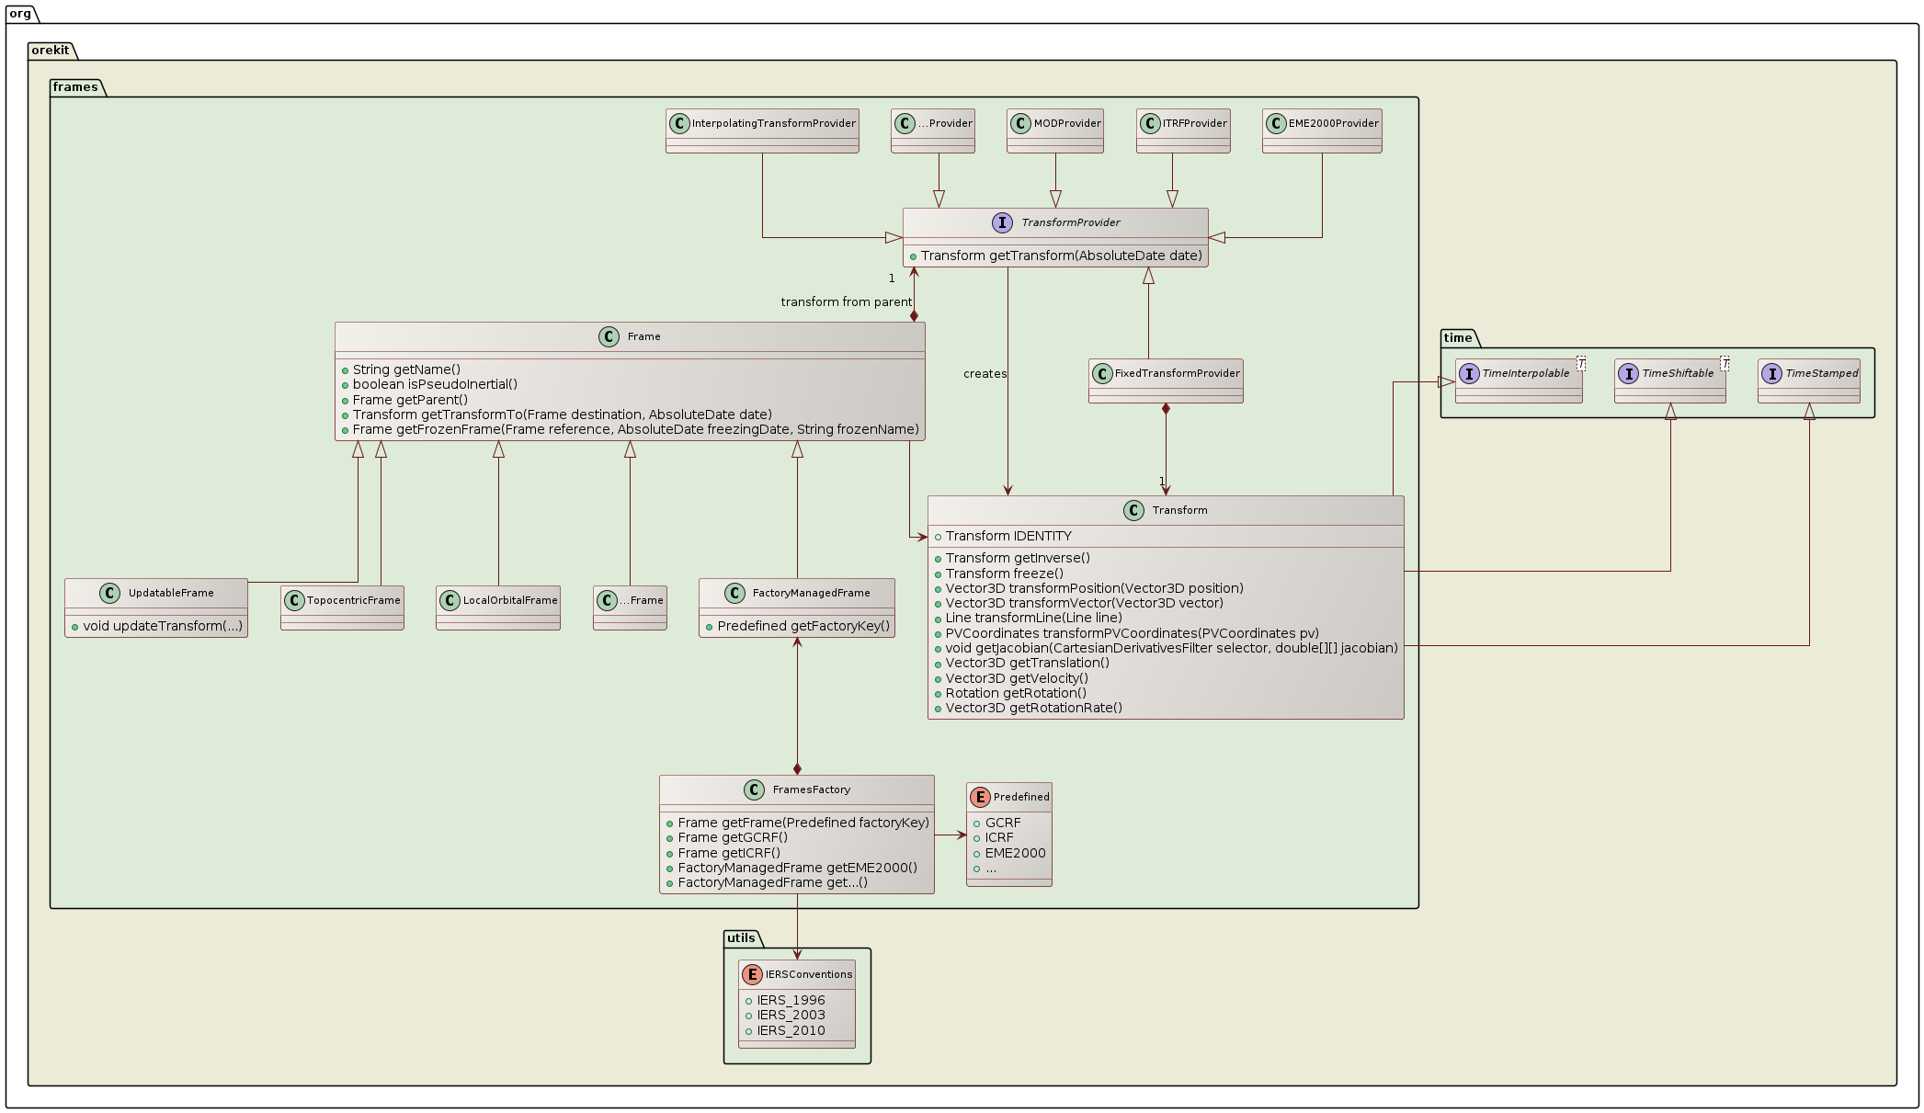Click the UpdatableFrame class icon

(109, 594)
